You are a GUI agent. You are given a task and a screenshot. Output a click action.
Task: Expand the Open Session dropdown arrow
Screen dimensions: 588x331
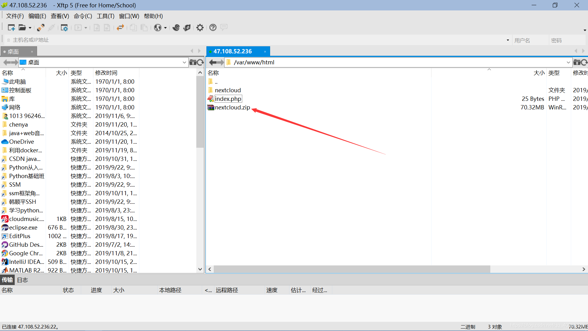30,28
